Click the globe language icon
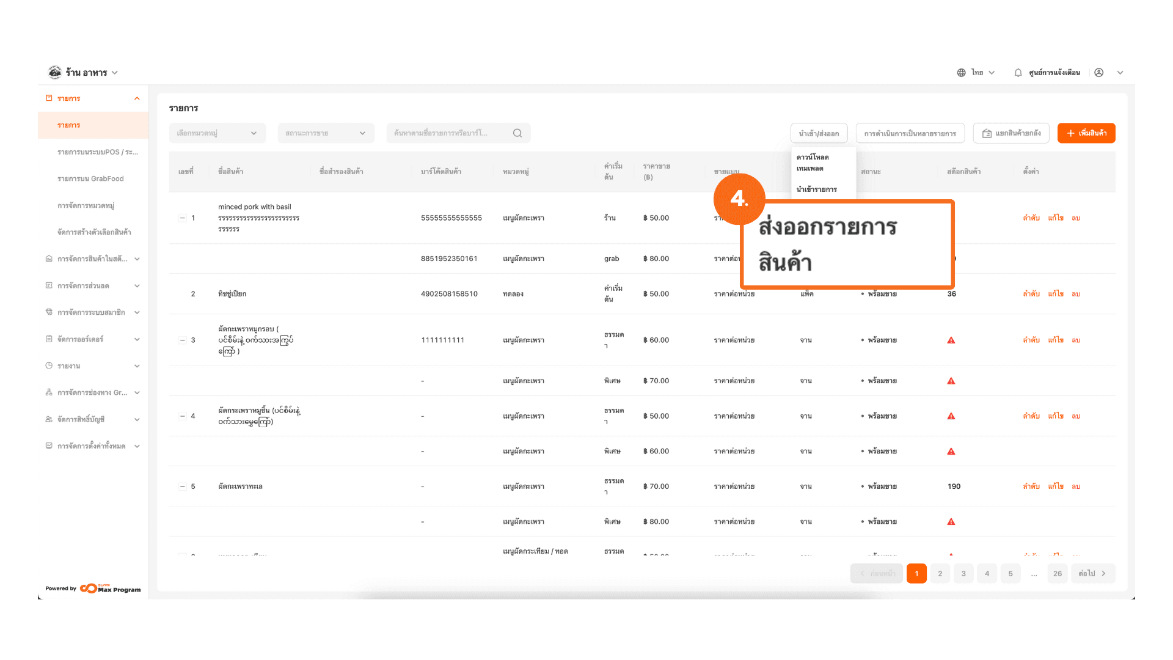Image resolution: width=1173 pixels, height=660 pixels. pos(961,73)
